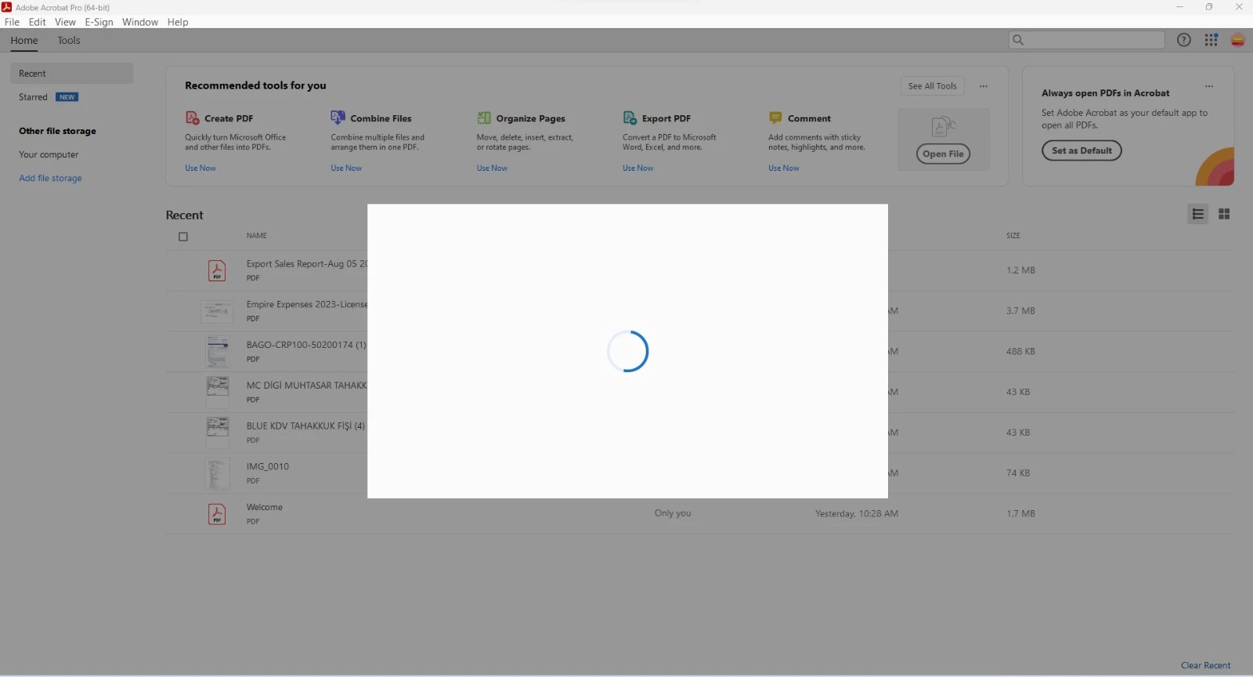Click the SIZE column header
The image size is (1253, 677).
(x=1013, y=236)
